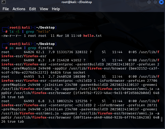The height and width of the screenshot is (129, 165).
Task: Click the word firefox in the ps aux command
Action: coord(45,48)
